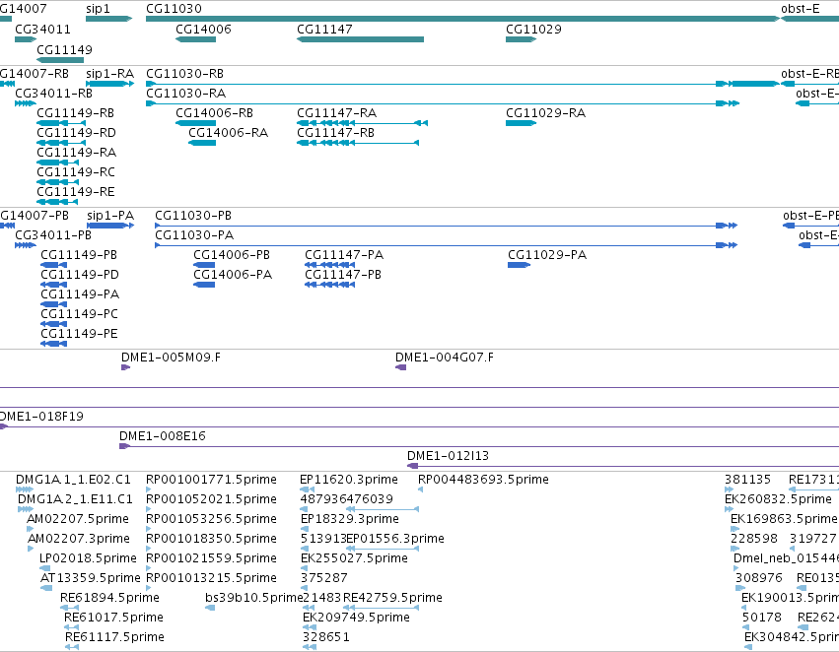The height and width of the screenshot is (652, 839).
Task: Click the sip1 gene label
Action: (x=98, y=9)
